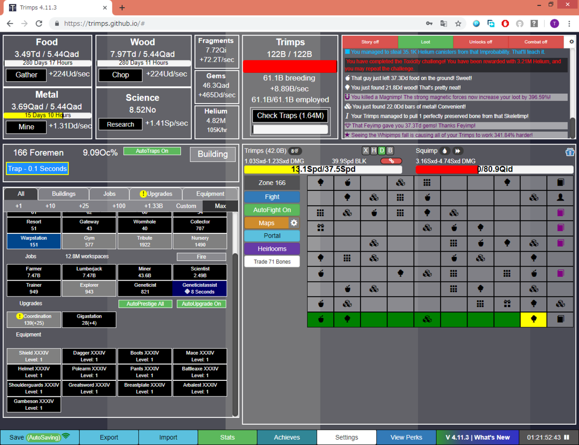Screen dimensions: 579x445
Task: Bookmark this page with the star icon
Action: tap(458, 23)
